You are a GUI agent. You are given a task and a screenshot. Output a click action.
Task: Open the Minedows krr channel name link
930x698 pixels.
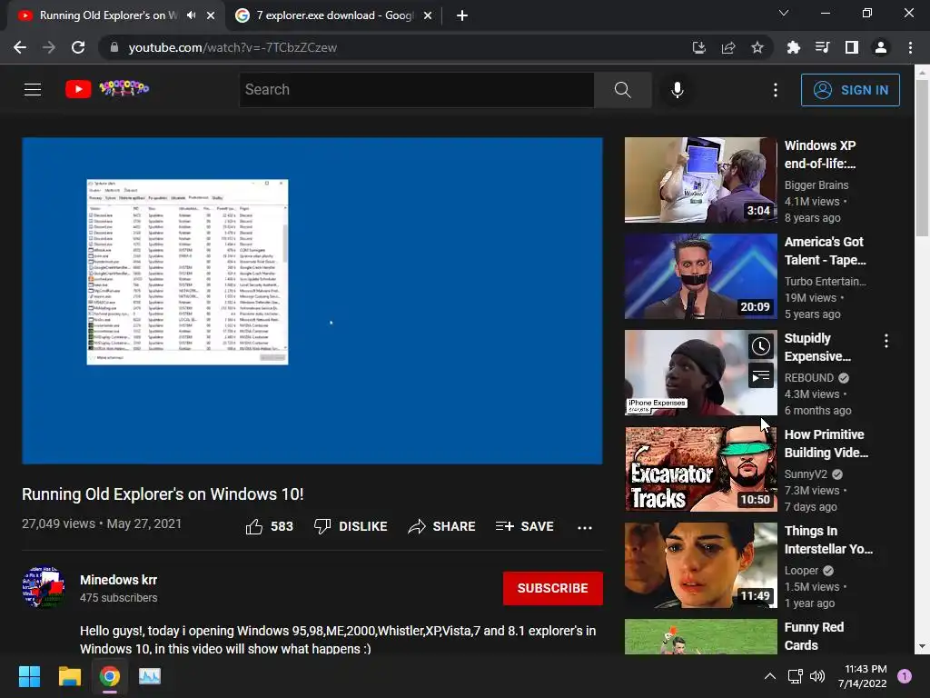click(x=119, y=580)
